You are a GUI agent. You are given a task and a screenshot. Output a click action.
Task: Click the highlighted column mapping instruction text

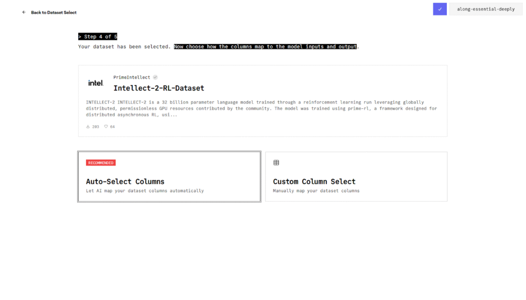click(x=265, y=46)
